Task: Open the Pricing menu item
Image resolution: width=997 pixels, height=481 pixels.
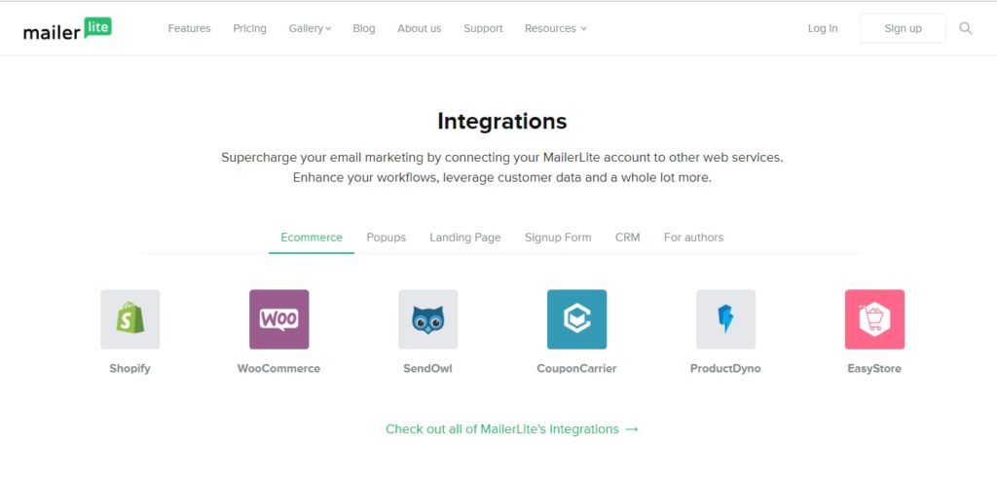Action: click(x=249, y=28)
